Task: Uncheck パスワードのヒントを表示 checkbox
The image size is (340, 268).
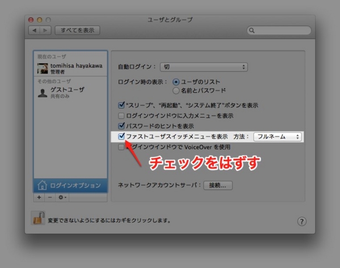Action: (x=121, y=126)
